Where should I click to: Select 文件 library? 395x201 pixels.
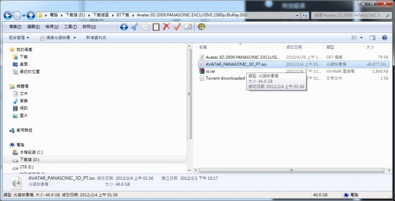24,94
